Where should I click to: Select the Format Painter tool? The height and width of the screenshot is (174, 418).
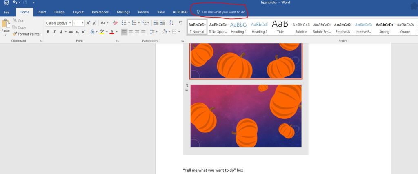pyautogui.click(x=27, y=34)
